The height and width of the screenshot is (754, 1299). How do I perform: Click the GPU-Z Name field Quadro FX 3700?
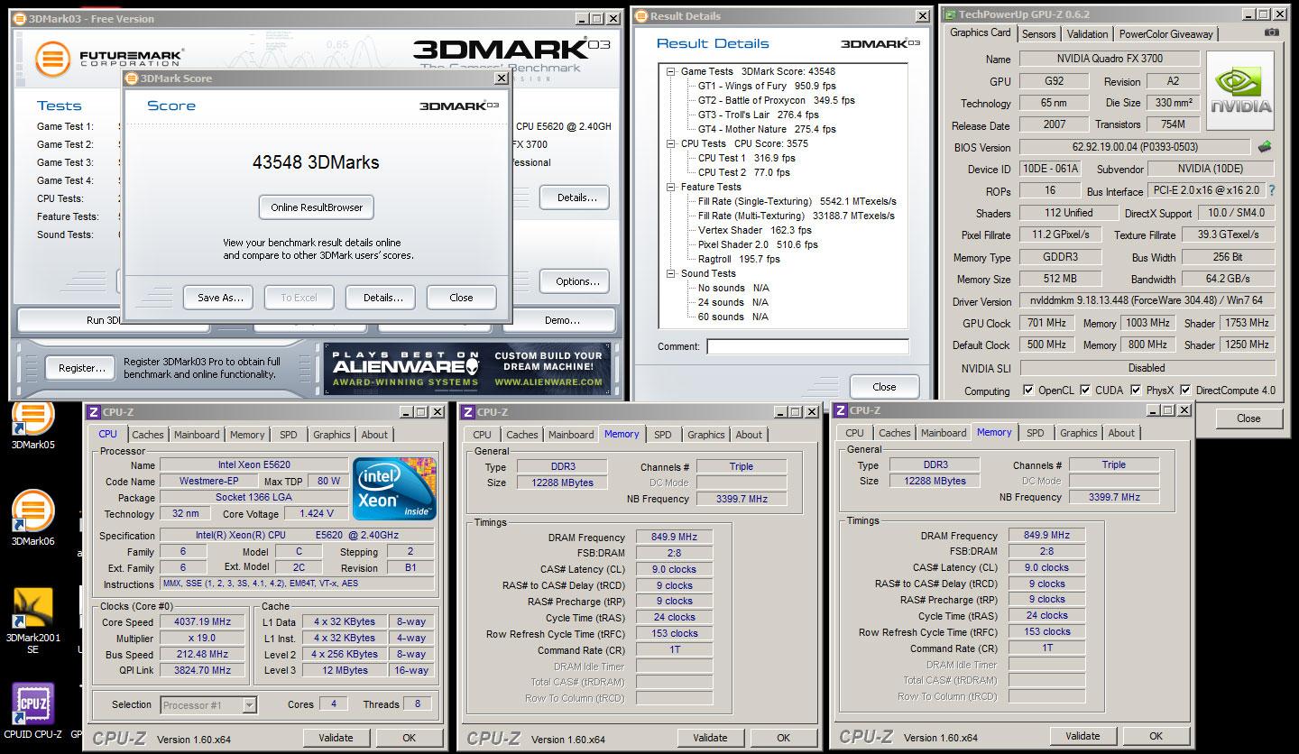pos(1110,59)
